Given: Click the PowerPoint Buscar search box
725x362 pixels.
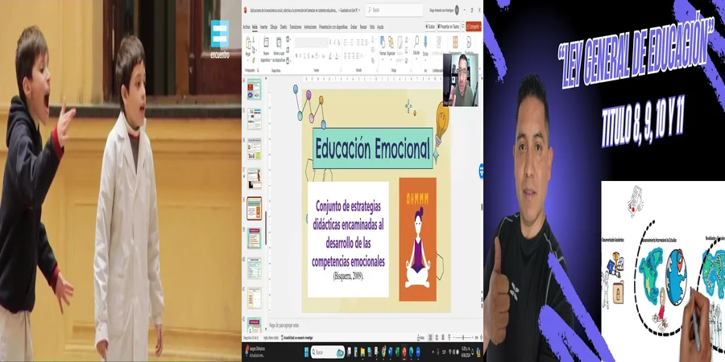Looking at the screenshot, I should coord(394,10).
